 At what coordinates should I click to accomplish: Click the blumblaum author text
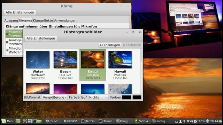coord(38,75)
